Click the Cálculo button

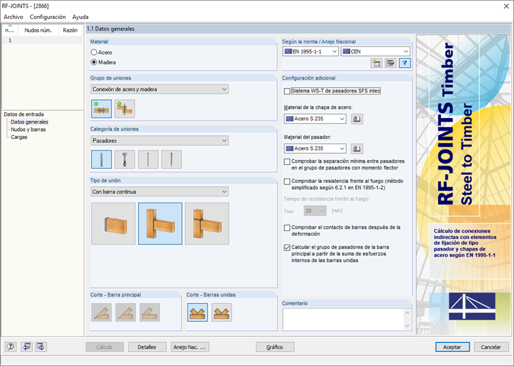105,347
